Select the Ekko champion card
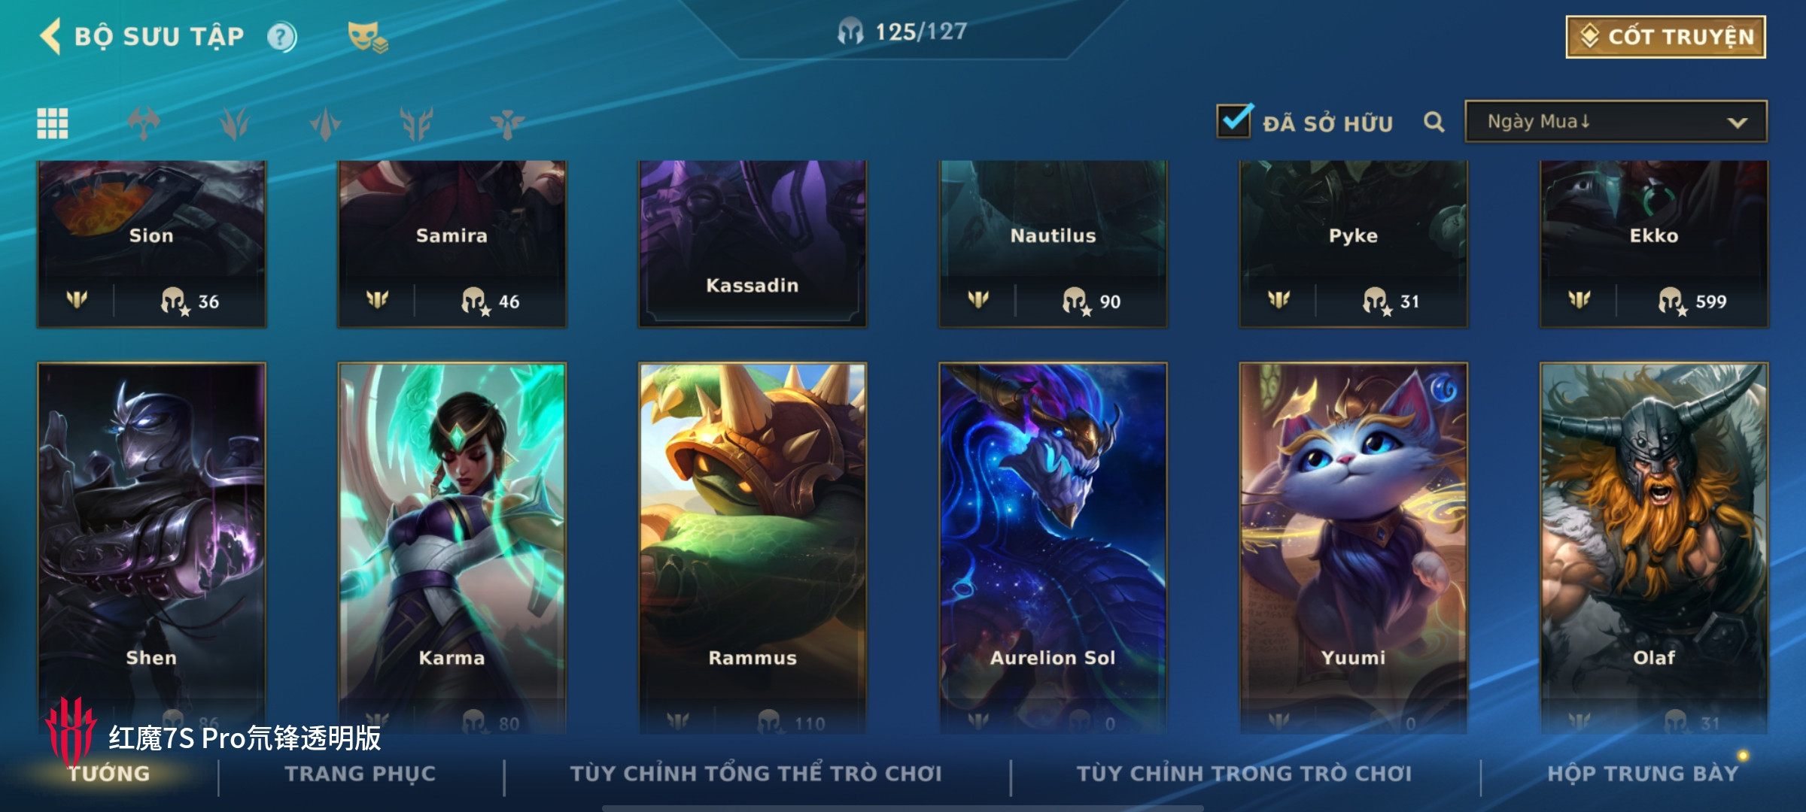 pos(1654,244)
